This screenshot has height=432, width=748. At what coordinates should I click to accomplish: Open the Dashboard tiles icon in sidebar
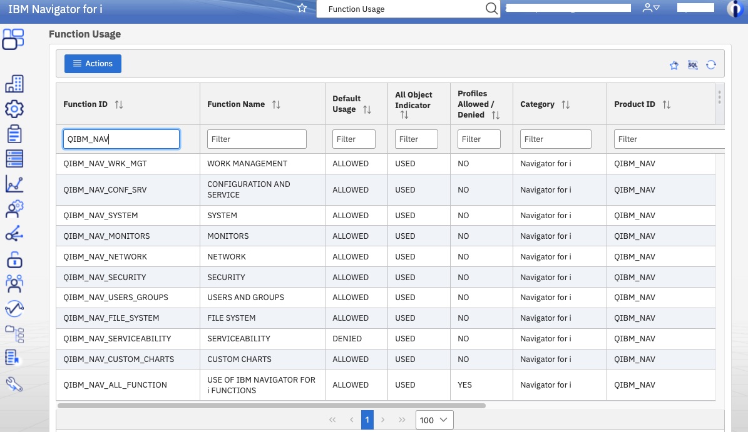(x=13, y=39)
